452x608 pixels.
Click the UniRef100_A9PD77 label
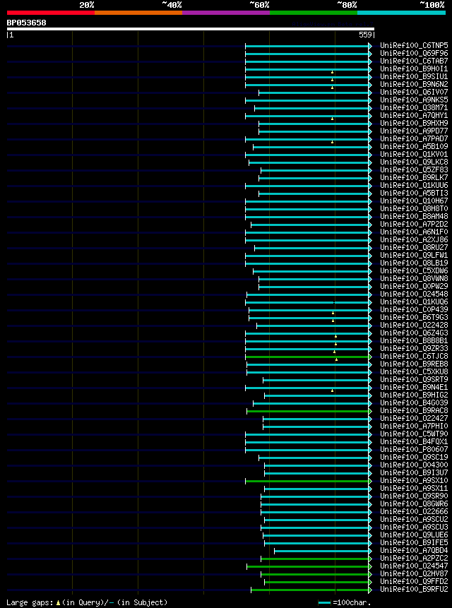click(x=414, y=131)
